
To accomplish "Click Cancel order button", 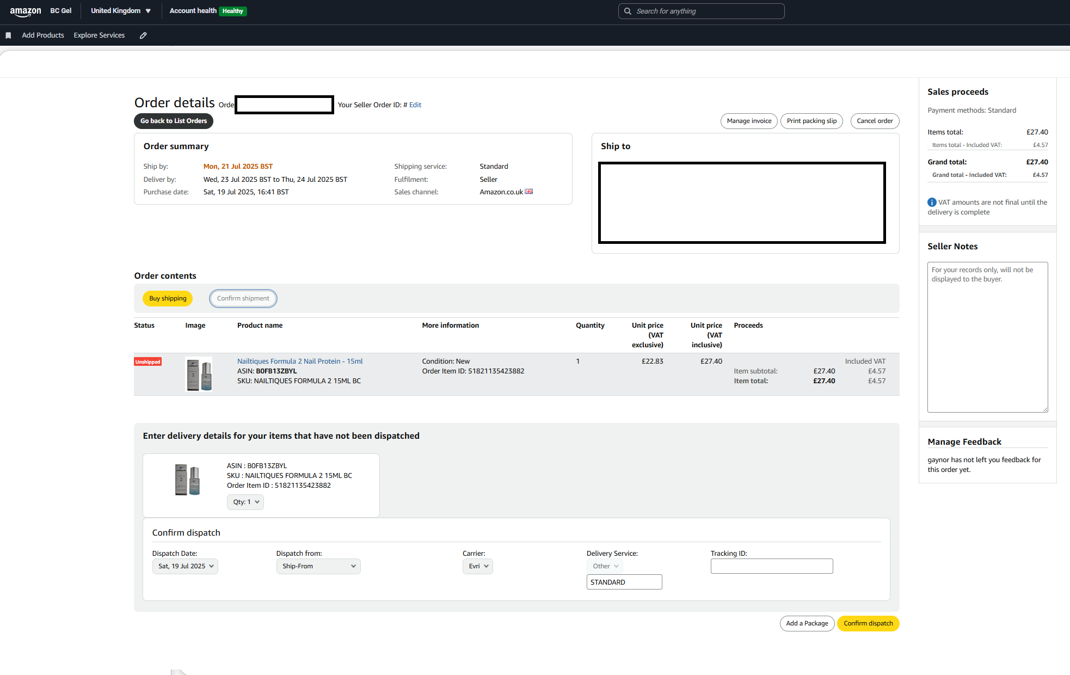I will 875,121.
